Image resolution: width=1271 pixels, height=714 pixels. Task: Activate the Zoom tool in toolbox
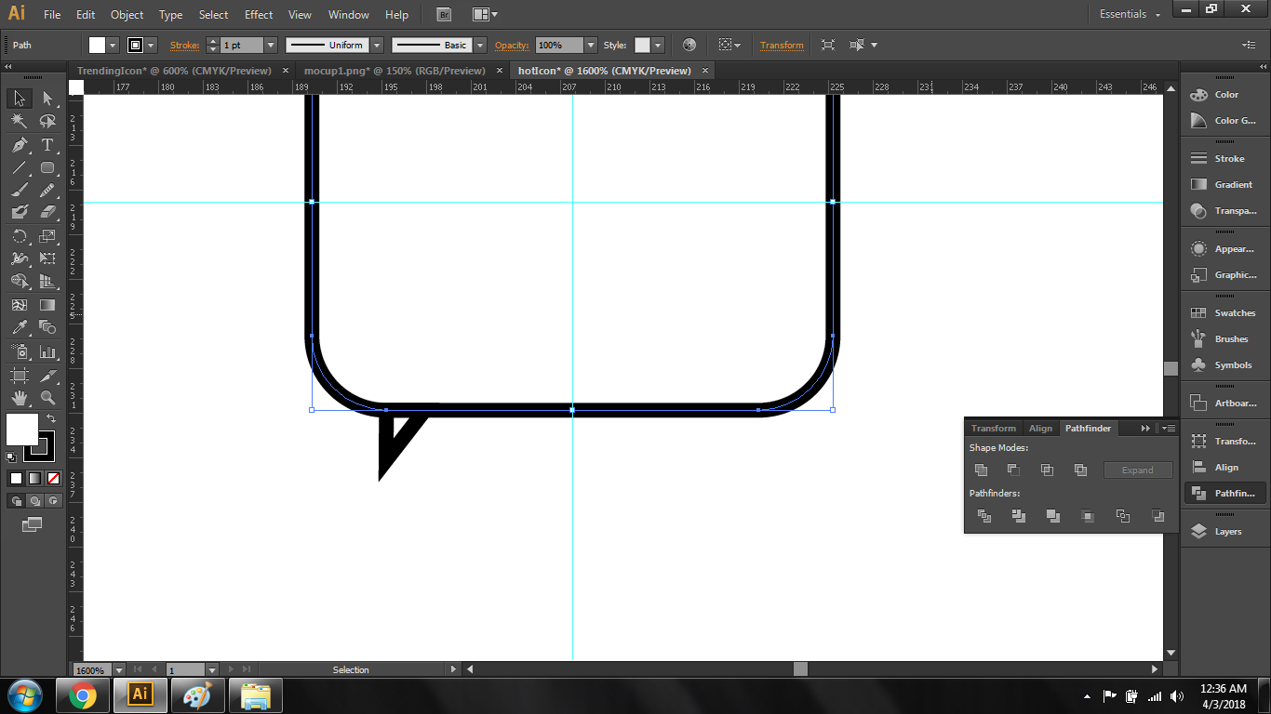coord(47,398)
